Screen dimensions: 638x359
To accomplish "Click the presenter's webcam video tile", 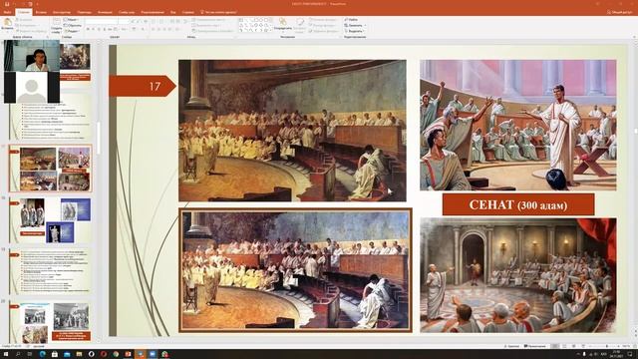I will 32,56.
